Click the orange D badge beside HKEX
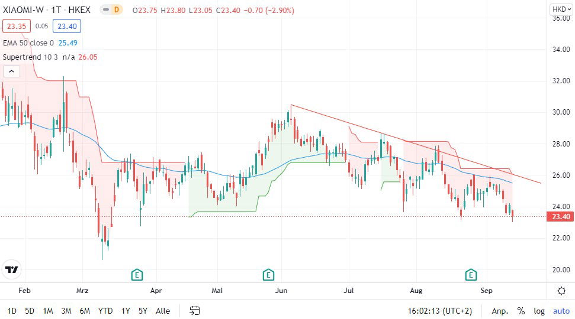 point(116,10)
